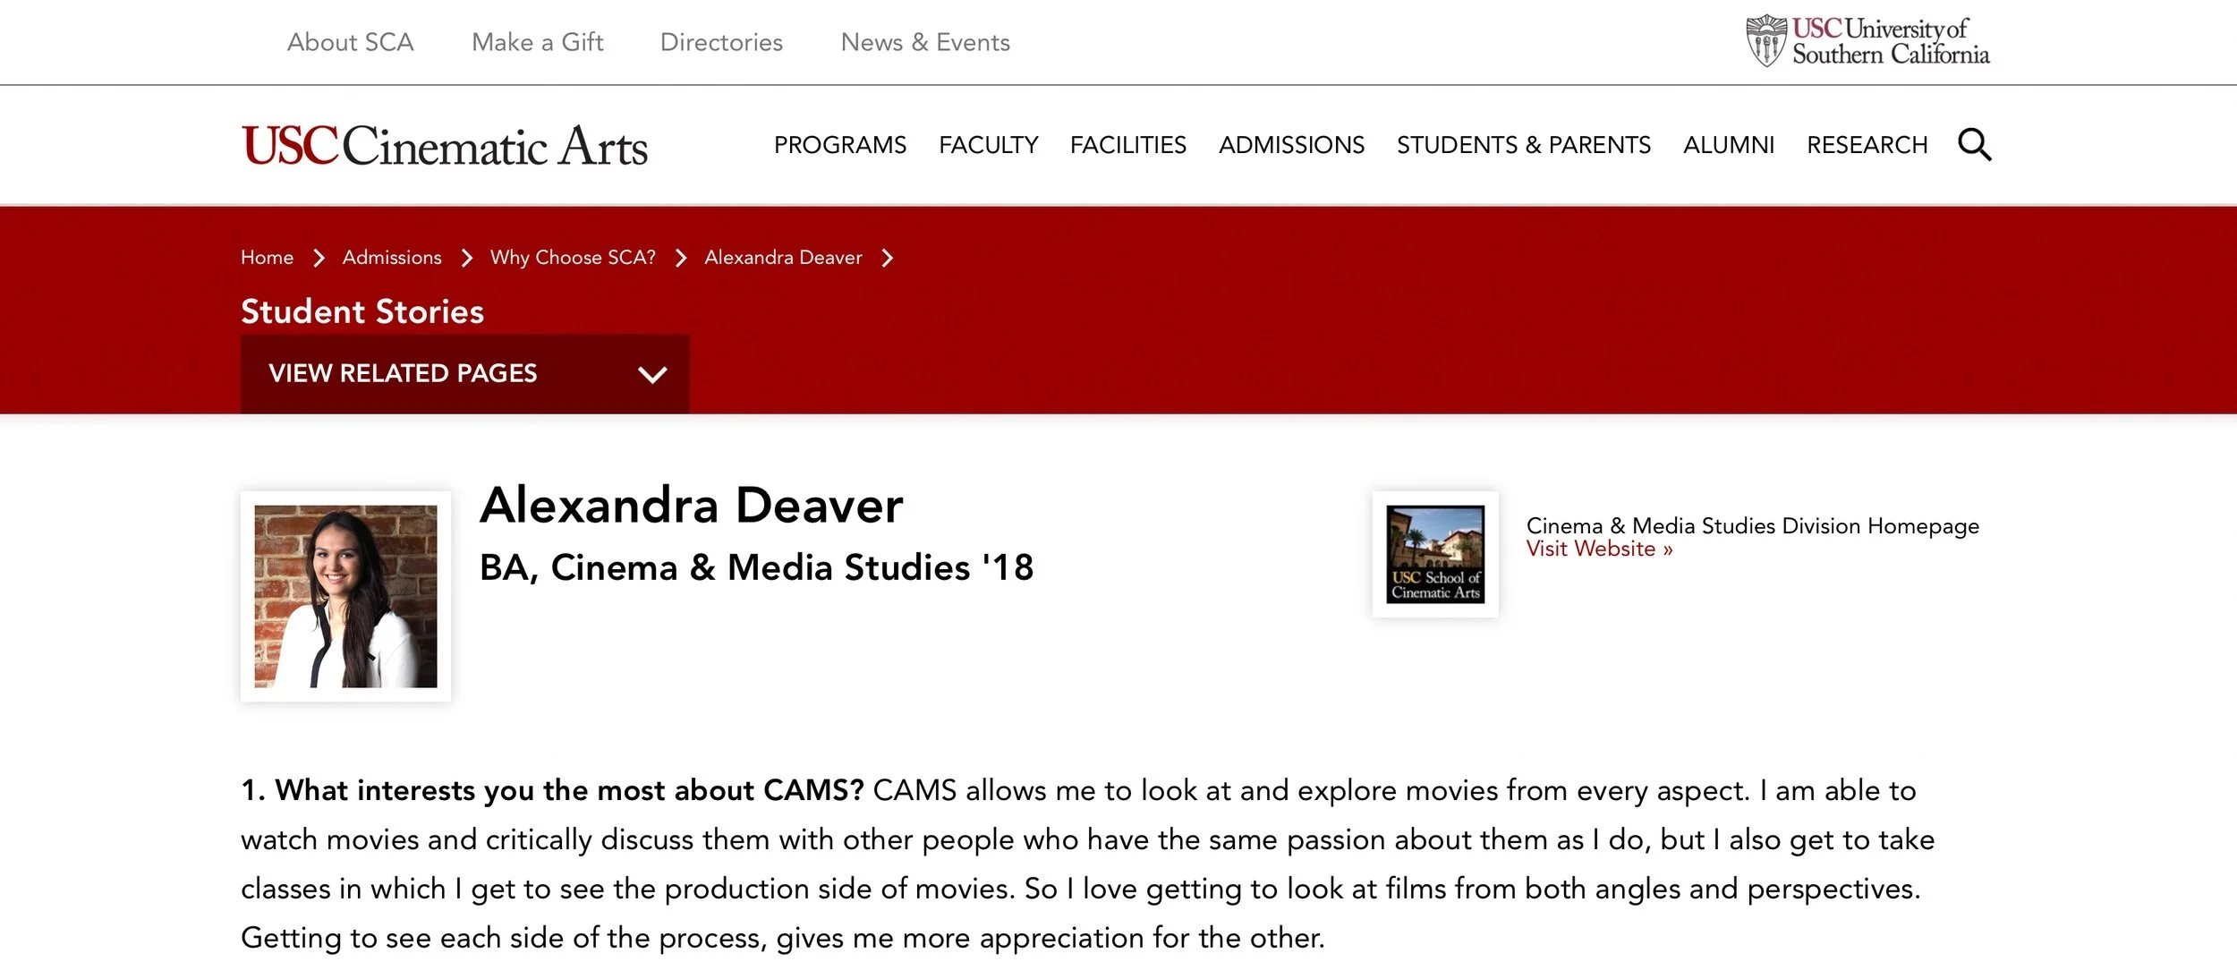
Task: Open the Students & Parents menu
Action: [1524, 145]
